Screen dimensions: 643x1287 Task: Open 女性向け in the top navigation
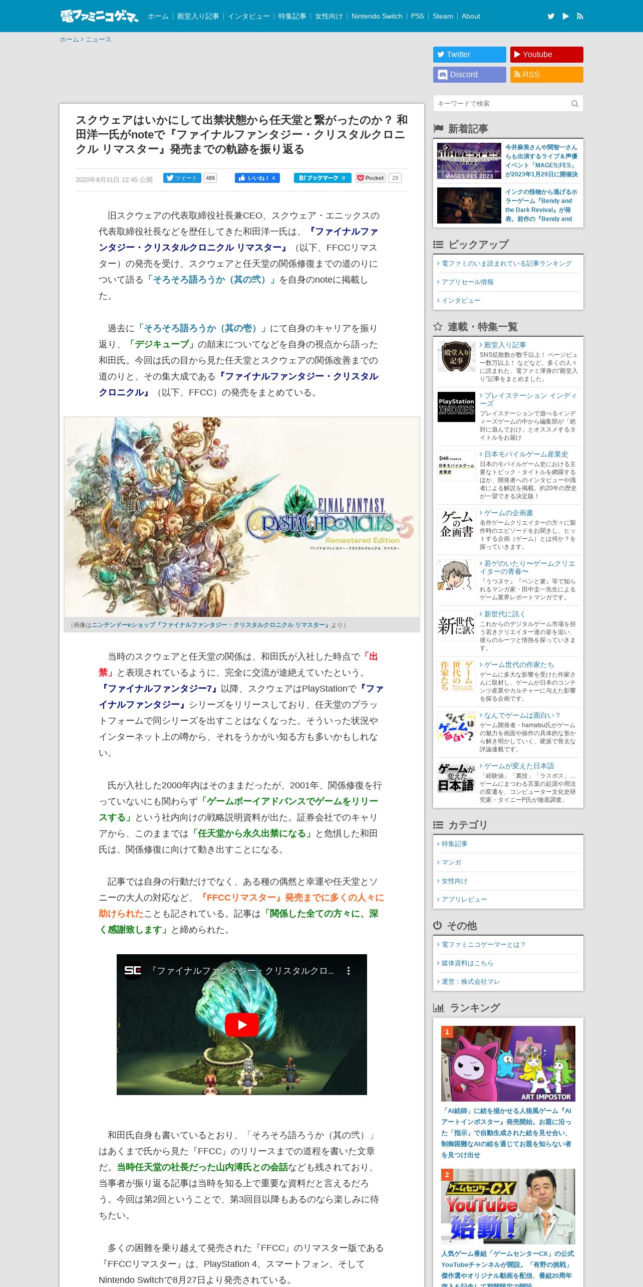[x=329, y=16]
